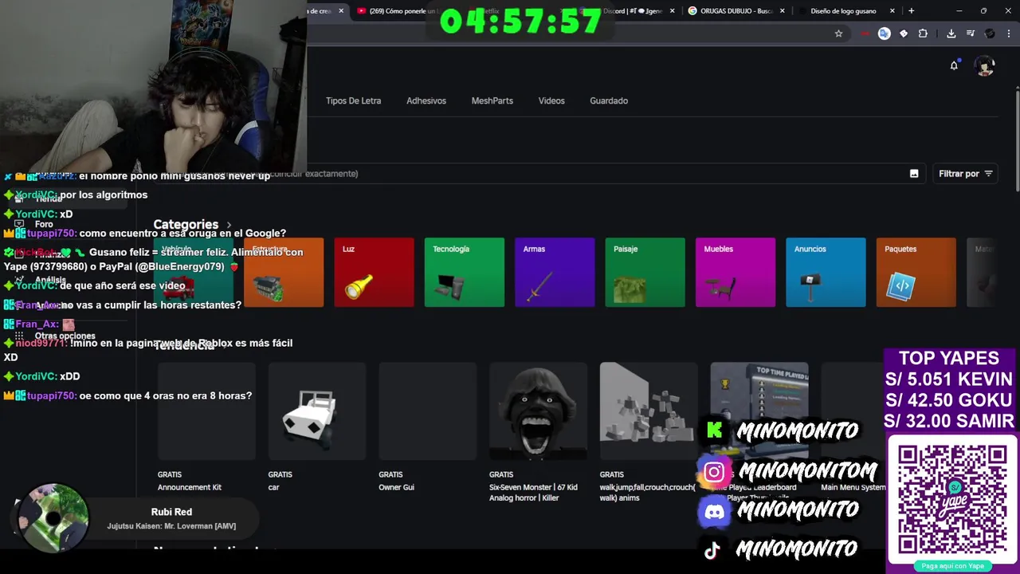Screen dimensions: 1020x574
Task: Open the media control playlist icon
Action: tap(971, 33)
